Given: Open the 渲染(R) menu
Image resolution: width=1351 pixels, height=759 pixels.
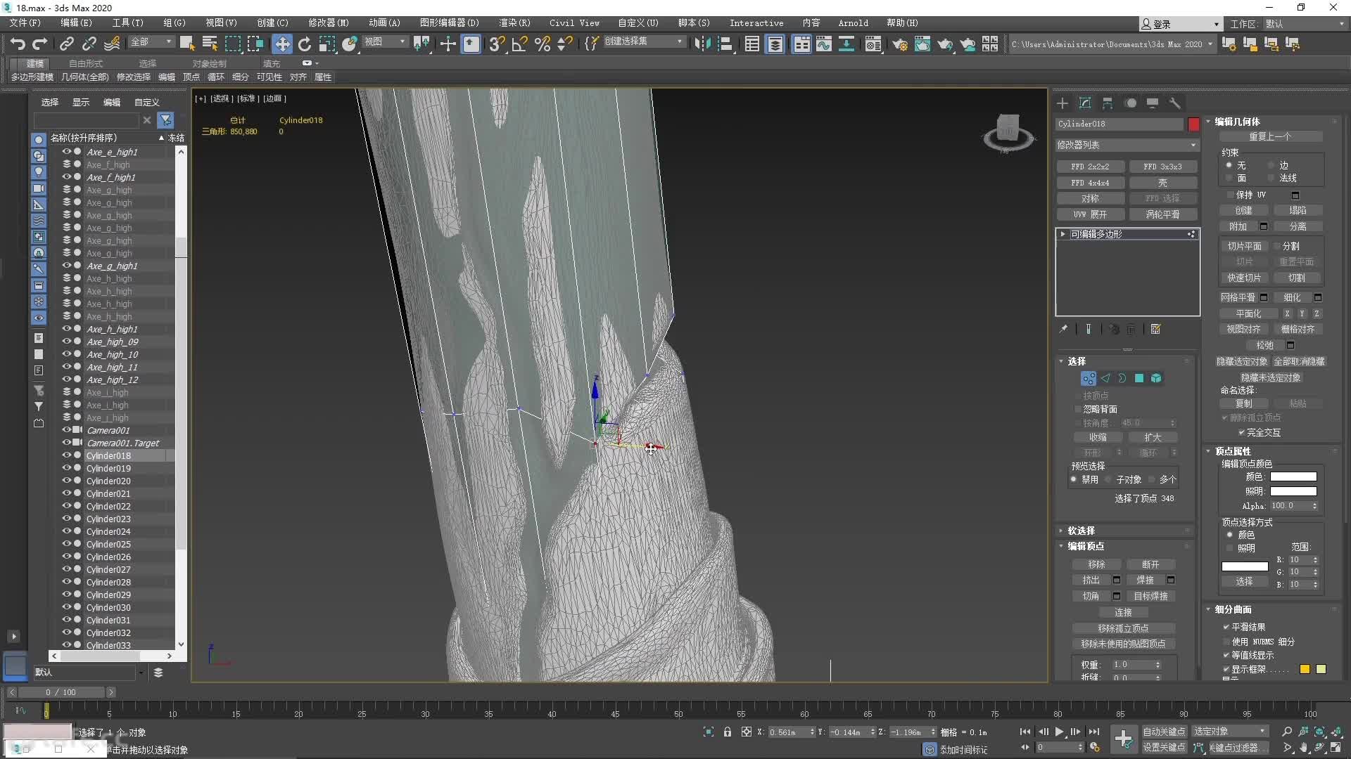Looking at the screenshot, I should click(x=514, y=23).
